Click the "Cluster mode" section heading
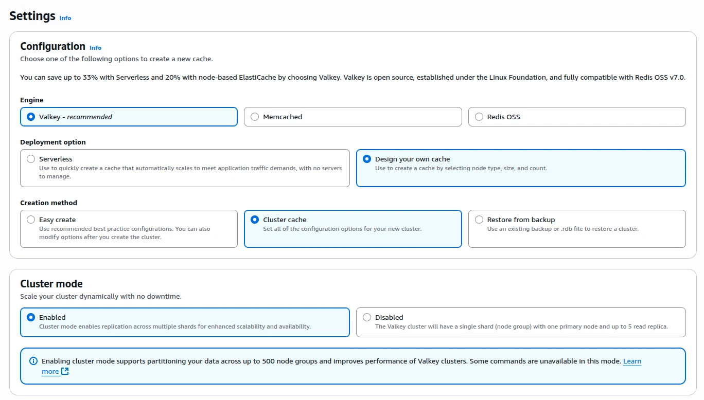This screenshot has height=400, width=704. coord(51,284)
